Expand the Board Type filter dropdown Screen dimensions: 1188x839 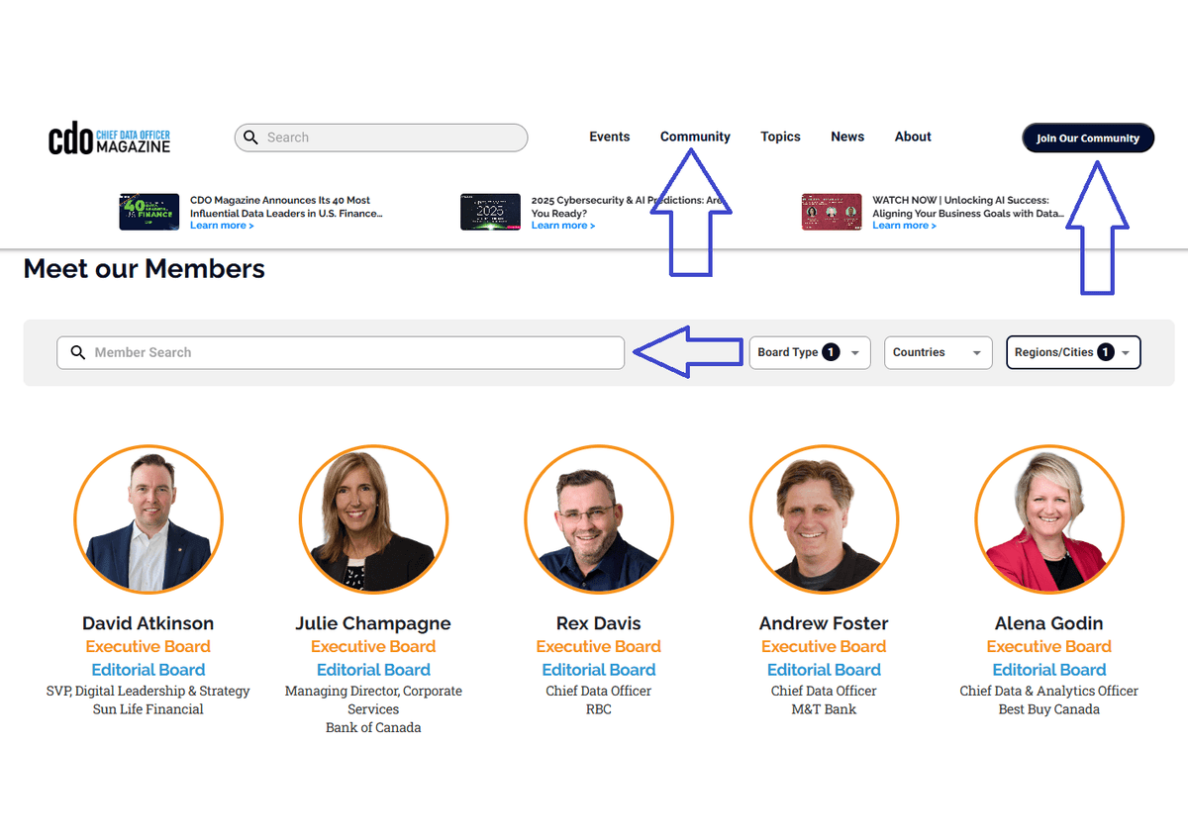click(x=809, y=353)
